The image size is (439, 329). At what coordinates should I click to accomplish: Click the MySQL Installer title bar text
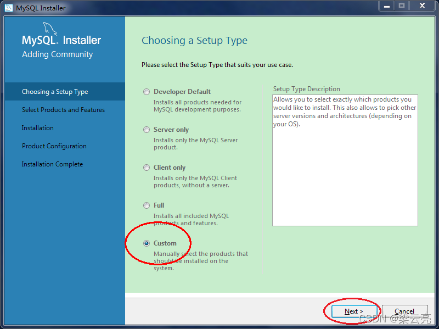tap(42, 8)
